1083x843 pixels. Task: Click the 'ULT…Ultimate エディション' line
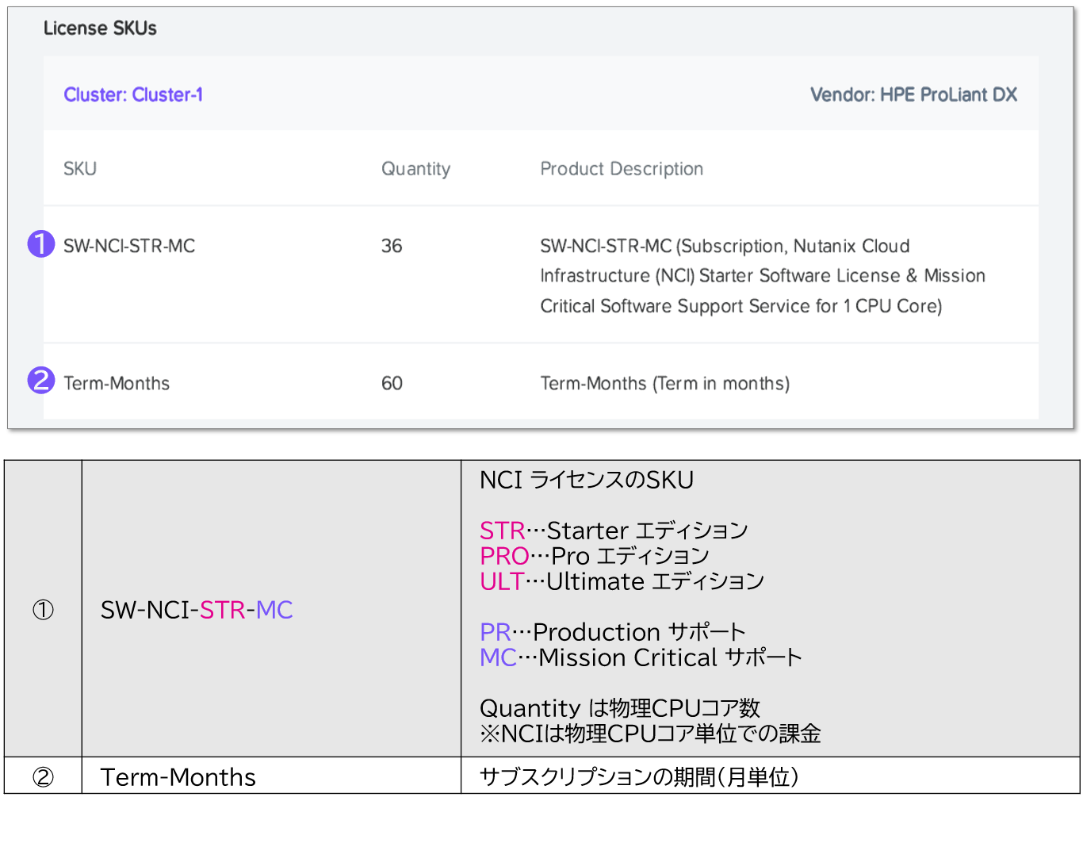(622, 581)
